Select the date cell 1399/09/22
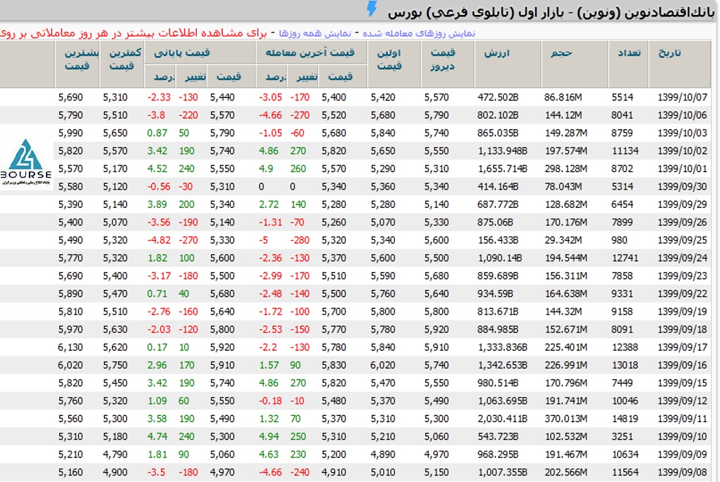This screenshot has height=482, width=720. pyautogui.click(x=682, y=294)
